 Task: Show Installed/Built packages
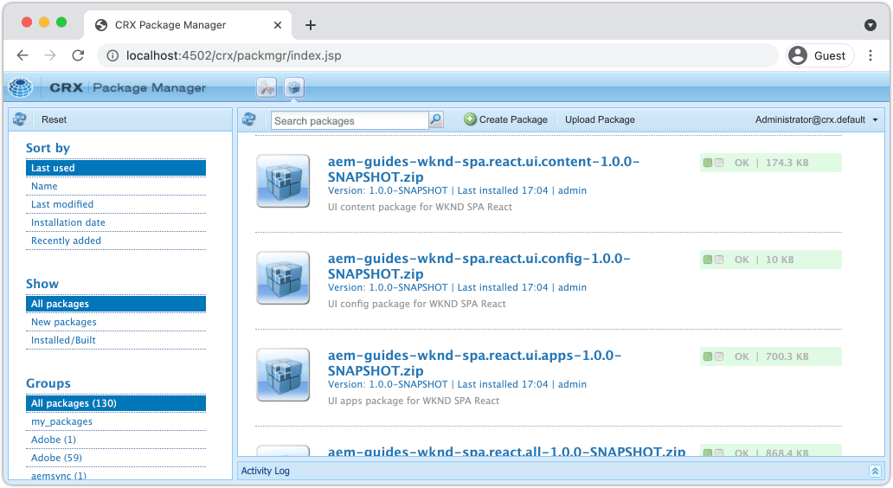click(x=116, y=341)
